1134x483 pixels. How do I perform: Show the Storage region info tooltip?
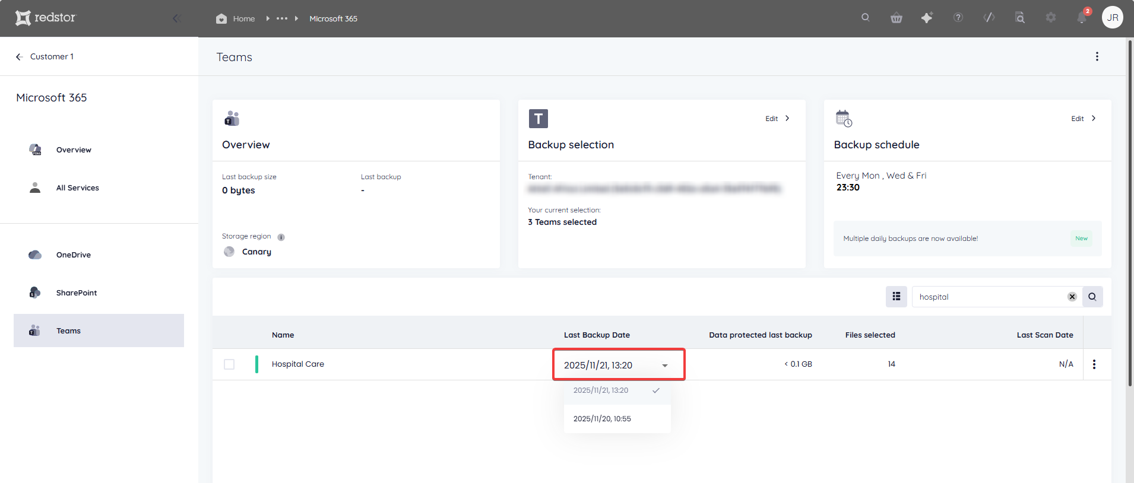coord(281,237)
